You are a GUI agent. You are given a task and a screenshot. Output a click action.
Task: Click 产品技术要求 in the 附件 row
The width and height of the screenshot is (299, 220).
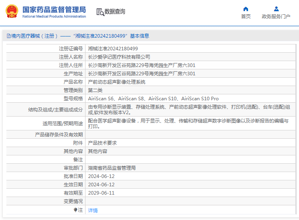click(x=102, y=143)
